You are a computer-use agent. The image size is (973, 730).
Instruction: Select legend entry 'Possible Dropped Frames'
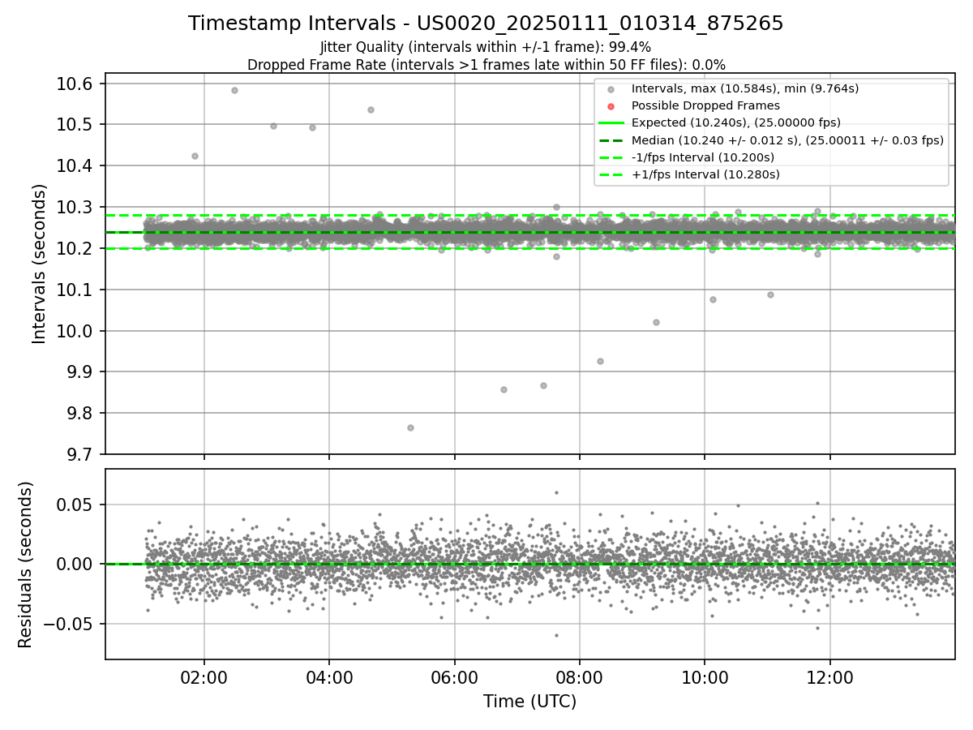(x=705, y=105)
